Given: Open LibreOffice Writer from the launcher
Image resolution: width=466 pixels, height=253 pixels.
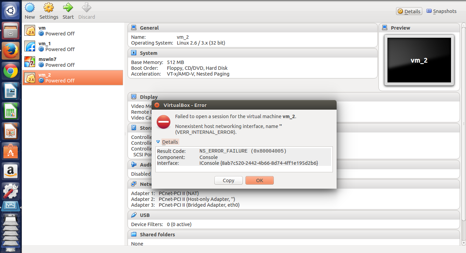Looking at the screenshot, I should (11, 91).
